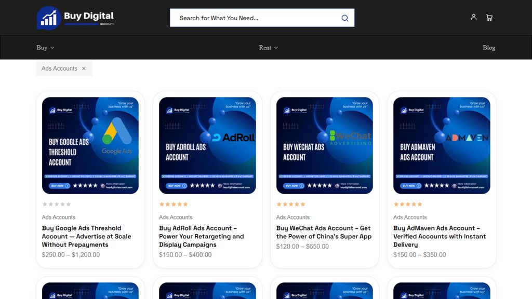
Task: Remove the Ads Accounts filter tag
Action: pyautogui.click(x=84, y=69)
